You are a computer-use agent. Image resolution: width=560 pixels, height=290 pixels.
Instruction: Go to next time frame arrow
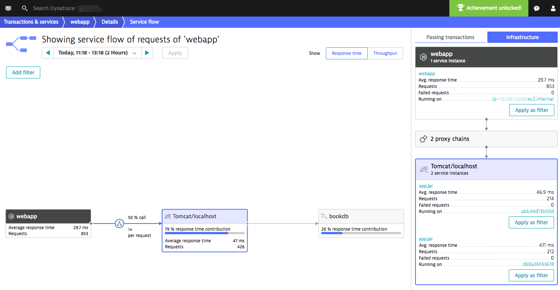147,53
